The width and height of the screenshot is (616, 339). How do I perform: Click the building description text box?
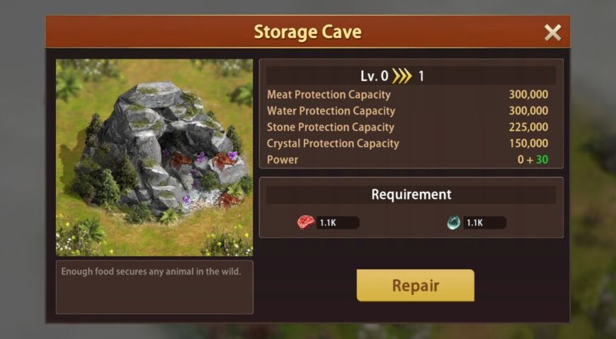pos(154,287)
